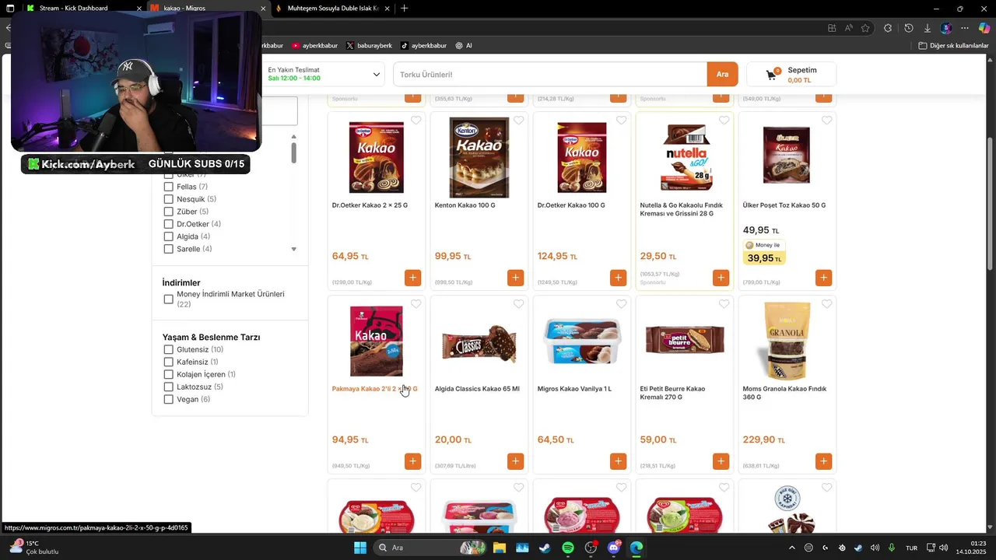Favorite Nutella & Go heart icon
The width and height of the screenshot is (996, 560).
coord(724,121)
